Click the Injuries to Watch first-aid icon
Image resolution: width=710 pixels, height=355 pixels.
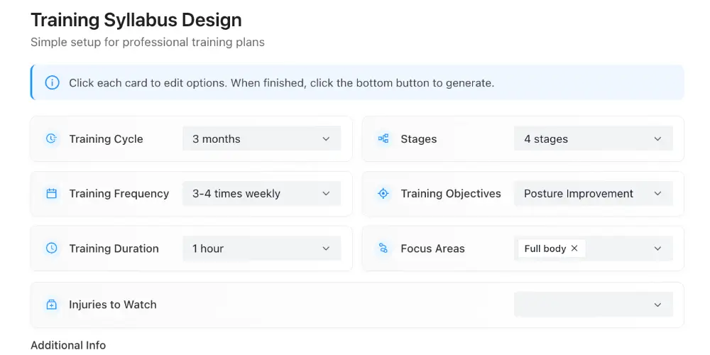pos(51,305)
